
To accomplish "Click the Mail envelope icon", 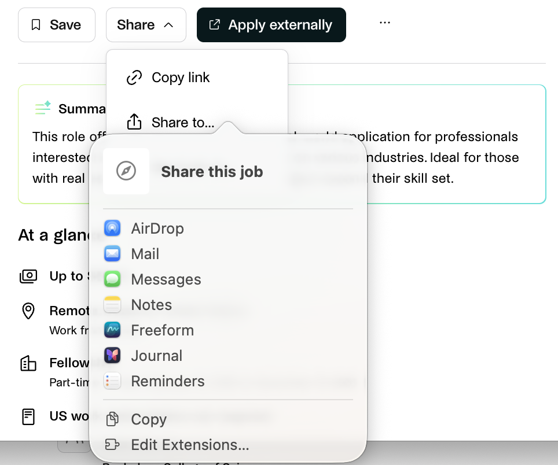I will click(112, 253).
